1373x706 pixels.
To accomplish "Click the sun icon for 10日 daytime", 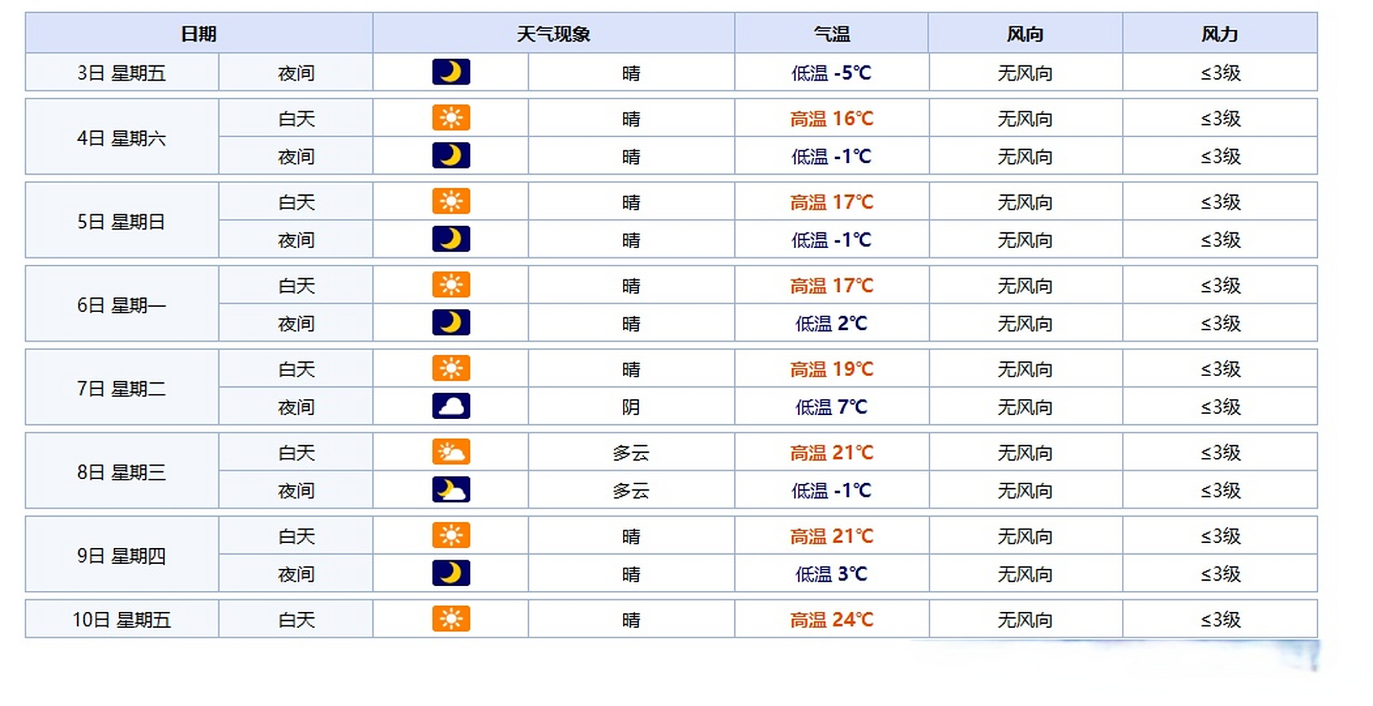I will pos(451,618).
